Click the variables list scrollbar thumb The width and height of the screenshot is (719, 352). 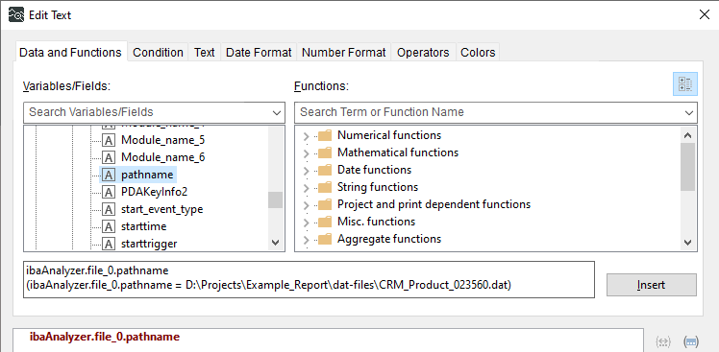click(275, 200)
